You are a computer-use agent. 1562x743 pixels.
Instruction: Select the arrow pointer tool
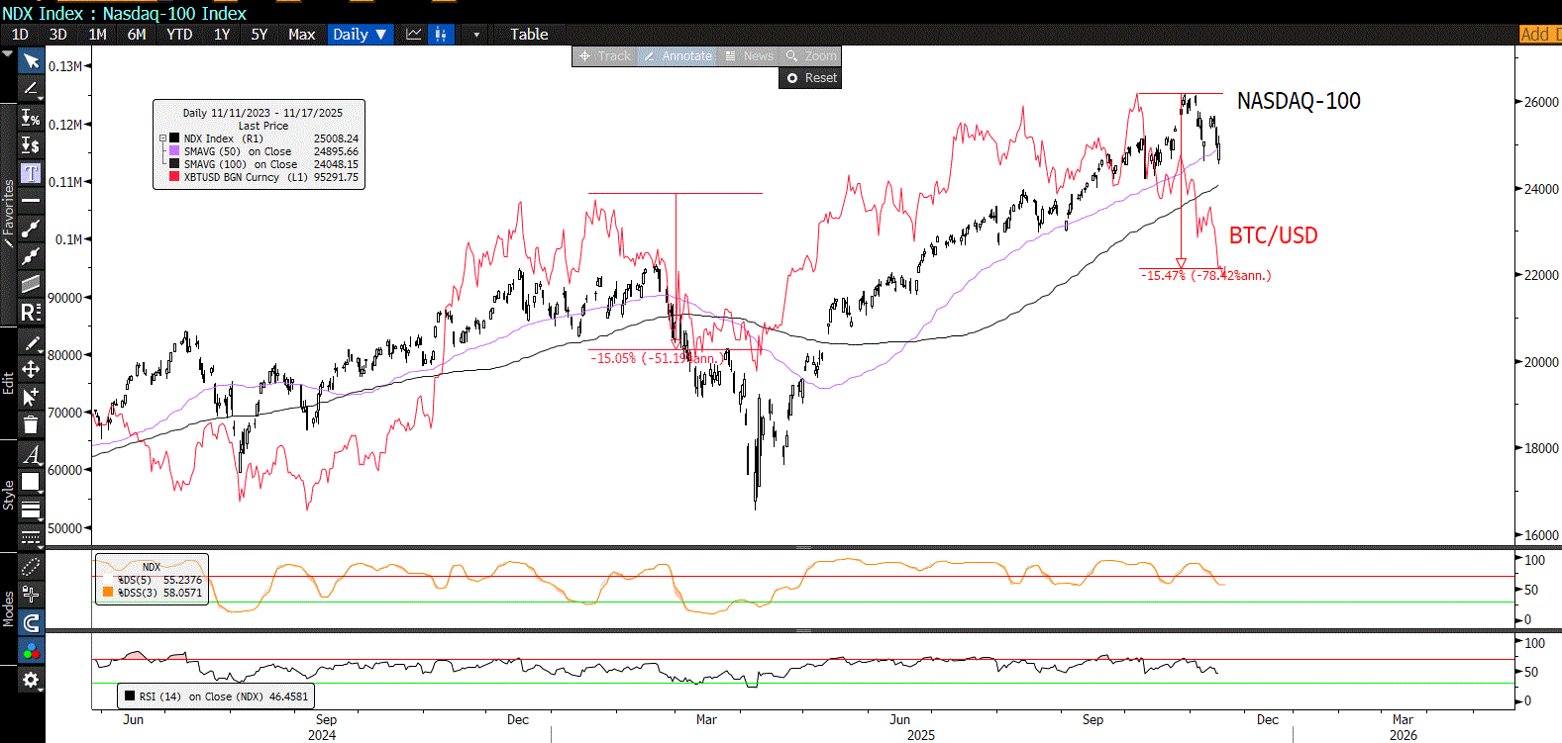click(x=31, y=62)
